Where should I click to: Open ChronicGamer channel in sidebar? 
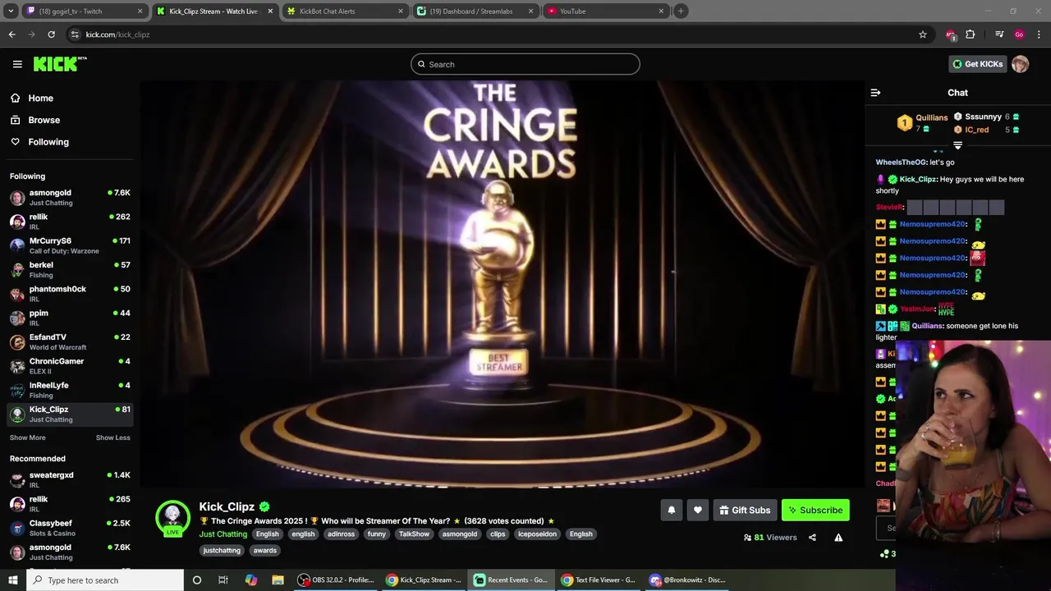70,366
